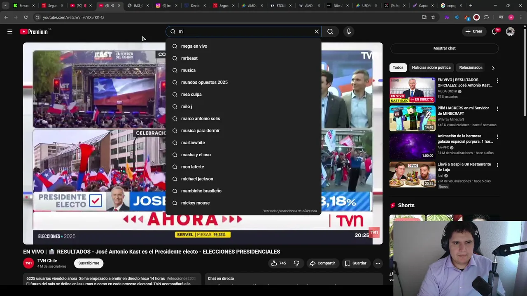Open TVN Chile channel name link
Viewport: 527px width, 296px height.
click(x=47, y=261)
